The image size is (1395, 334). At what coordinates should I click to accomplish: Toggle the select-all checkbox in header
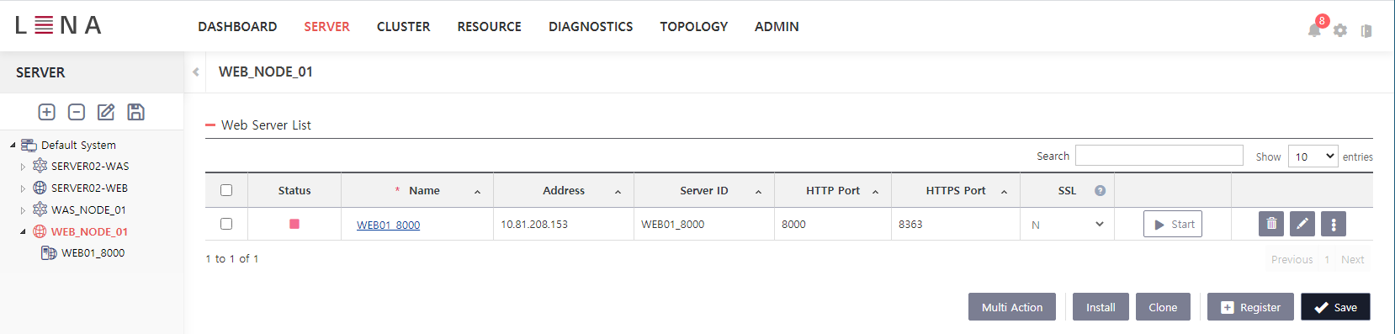coord(226,190)
